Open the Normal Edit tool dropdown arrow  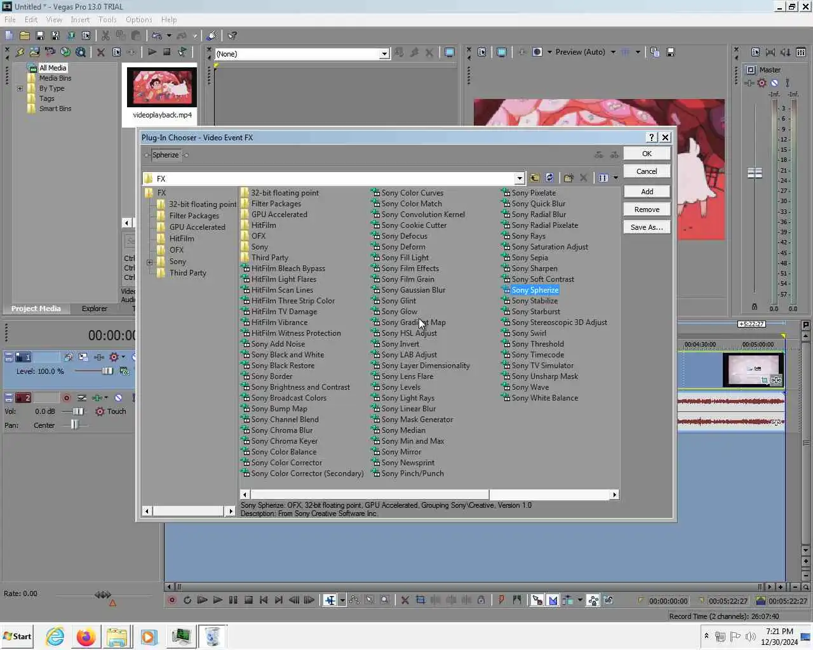point(342,600)
